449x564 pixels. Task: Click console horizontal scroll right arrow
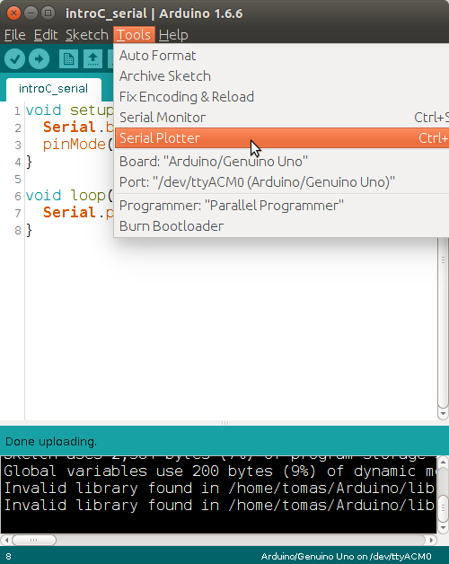click(x=431, y=540)
